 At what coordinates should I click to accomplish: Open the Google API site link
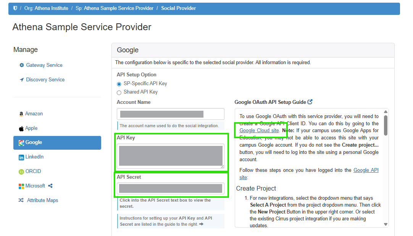(x=366, y=170)
